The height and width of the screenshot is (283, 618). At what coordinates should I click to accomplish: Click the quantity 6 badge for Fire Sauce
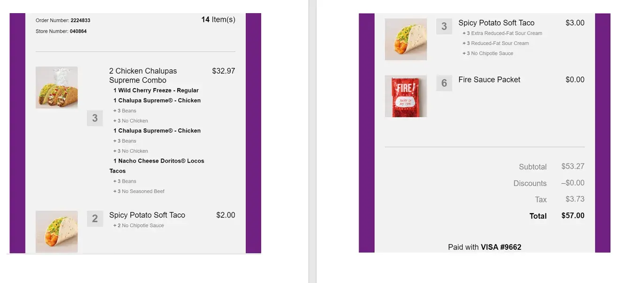(x=444, y=83)
